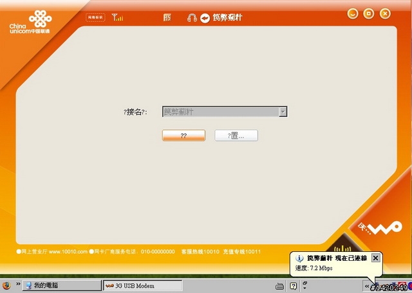Open the ?置... settings button
This screenshot has width=412, height=293.
coord(236,136)
